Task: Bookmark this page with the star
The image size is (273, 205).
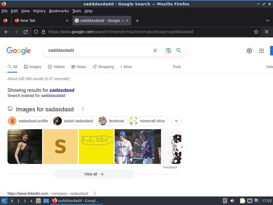Action: [256, 32]
